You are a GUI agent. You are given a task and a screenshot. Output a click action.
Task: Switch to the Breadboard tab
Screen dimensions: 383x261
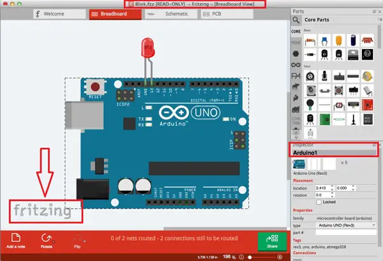(x=116, y=14)
